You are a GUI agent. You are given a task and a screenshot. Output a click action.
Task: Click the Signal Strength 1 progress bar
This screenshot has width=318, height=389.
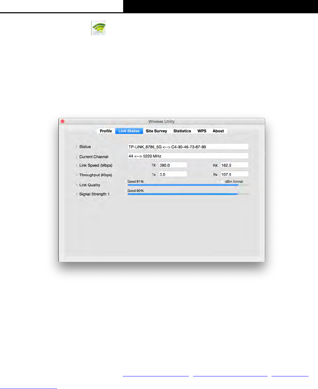(188, 194)
